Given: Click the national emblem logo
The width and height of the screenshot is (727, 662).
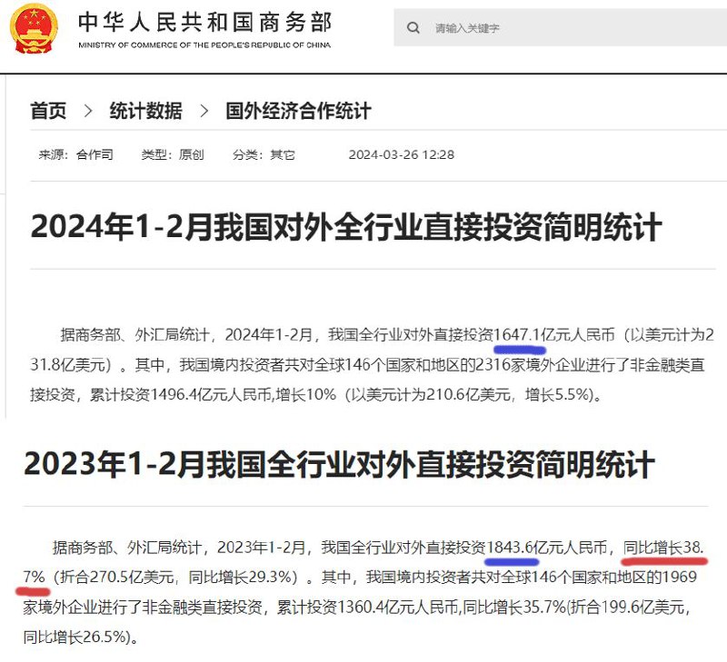Looking at the screenshot, I should point(34,28).
